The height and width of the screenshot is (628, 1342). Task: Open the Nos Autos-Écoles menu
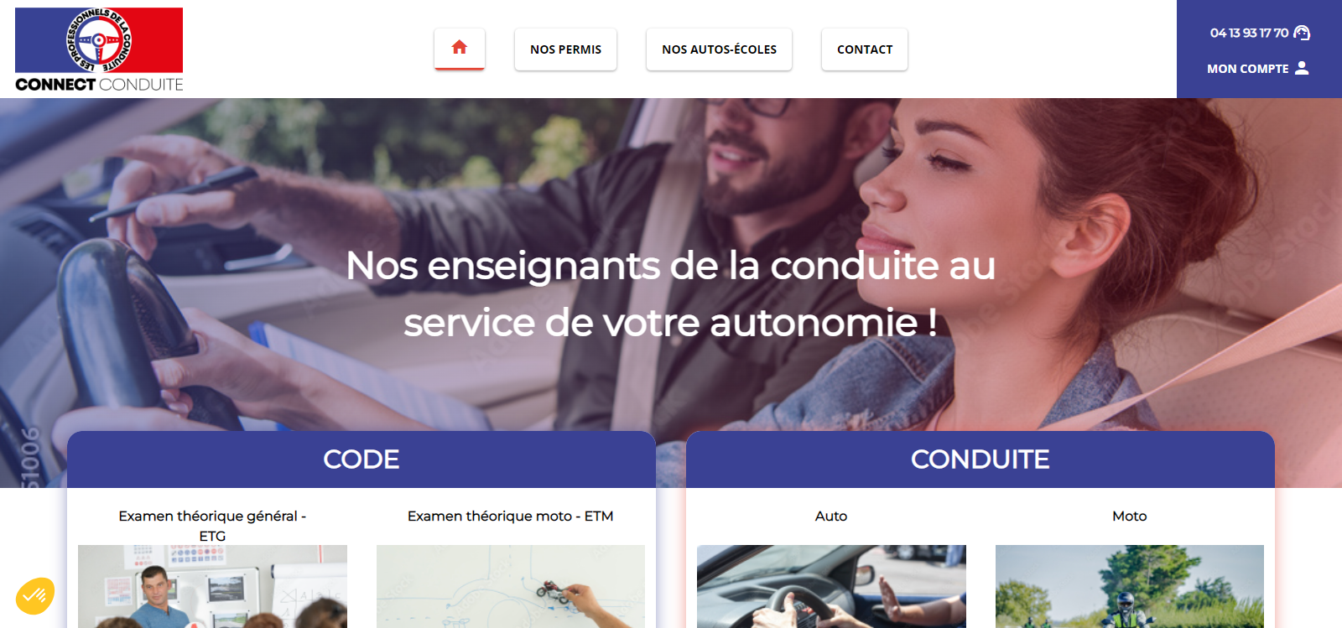pos(719,49)
